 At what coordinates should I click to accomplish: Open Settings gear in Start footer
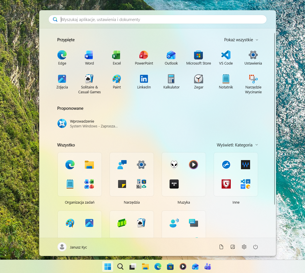click(244, 247)
